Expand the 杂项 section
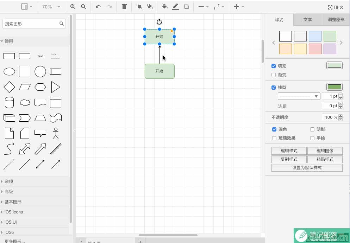 [x=35, y=181]
